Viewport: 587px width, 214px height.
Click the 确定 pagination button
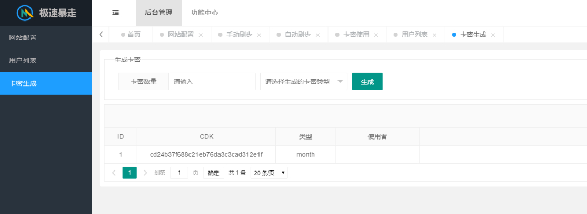pos(214,173)
